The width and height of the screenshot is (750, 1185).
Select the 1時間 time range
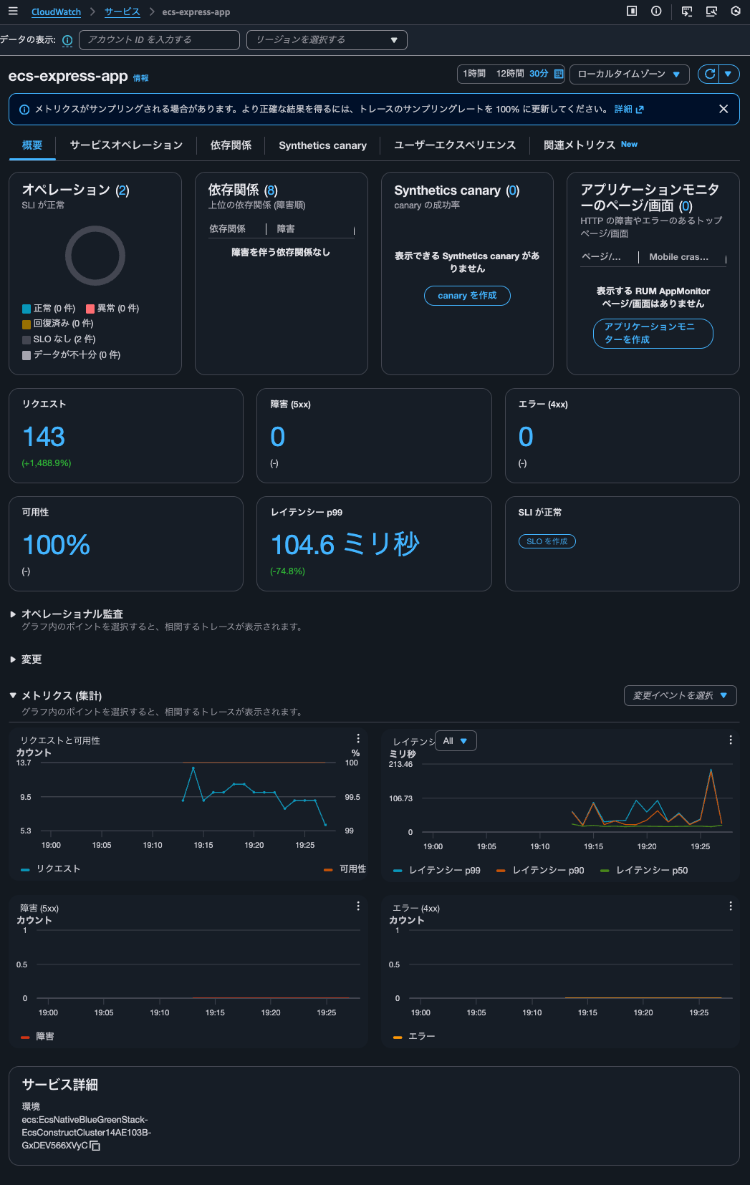474,74
